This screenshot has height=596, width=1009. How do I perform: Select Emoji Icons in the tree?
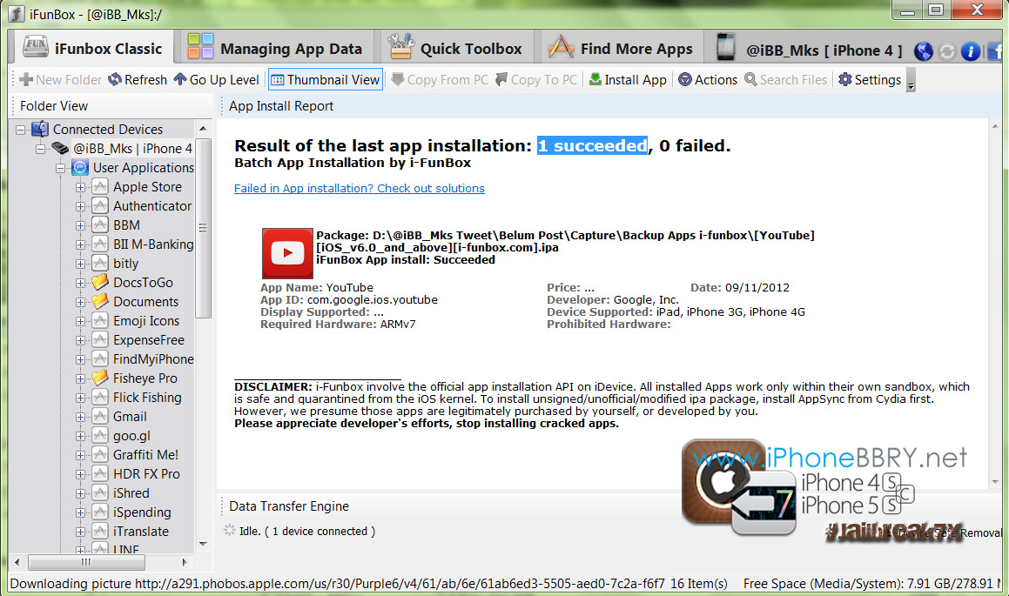(x=146, y=321)
